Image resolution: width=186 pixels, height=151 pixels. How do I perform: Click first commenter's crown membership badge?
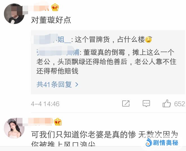point(55,7)
